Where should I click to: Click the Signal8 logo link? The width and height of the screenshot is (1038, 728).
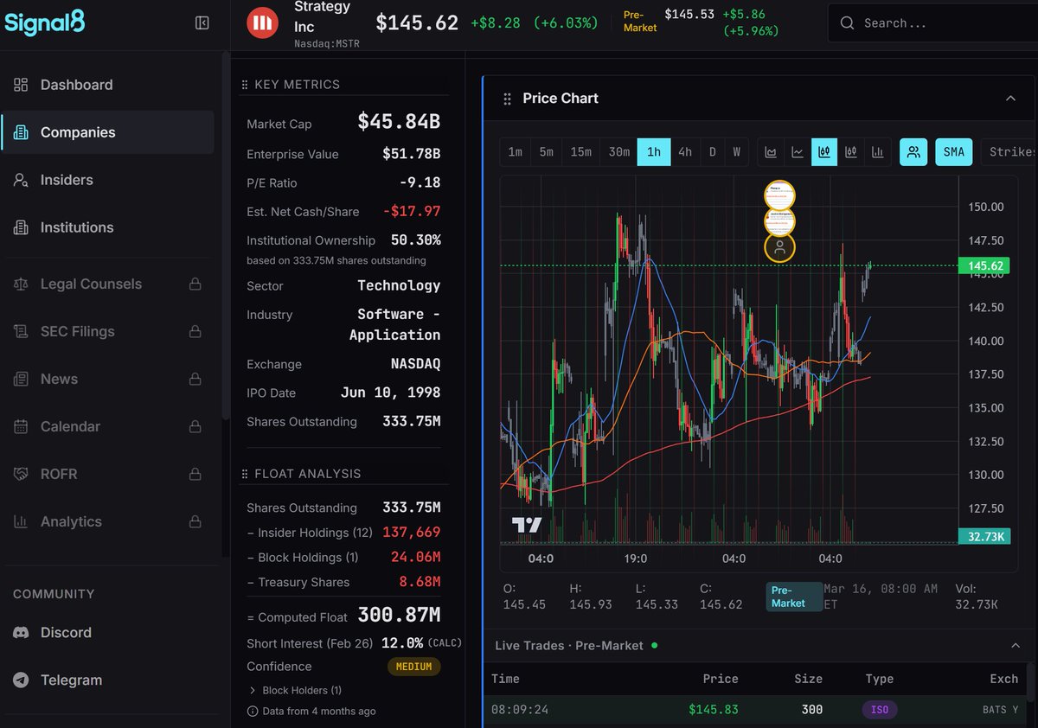click(45, 22)
